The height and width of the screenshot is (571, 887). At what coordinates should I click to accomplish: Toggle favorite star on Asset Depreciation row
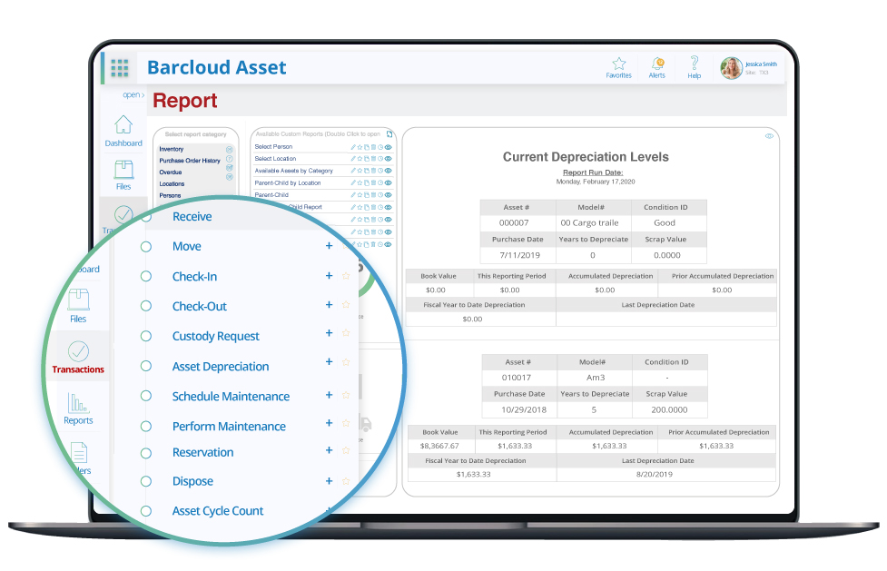pos(346,362)
